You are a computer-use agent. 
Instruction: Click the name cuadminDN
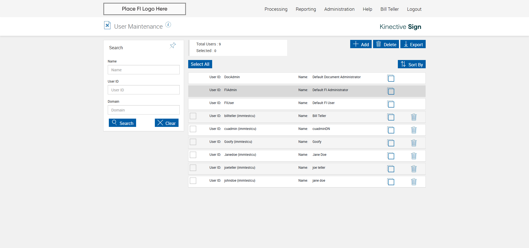(321, 129)
